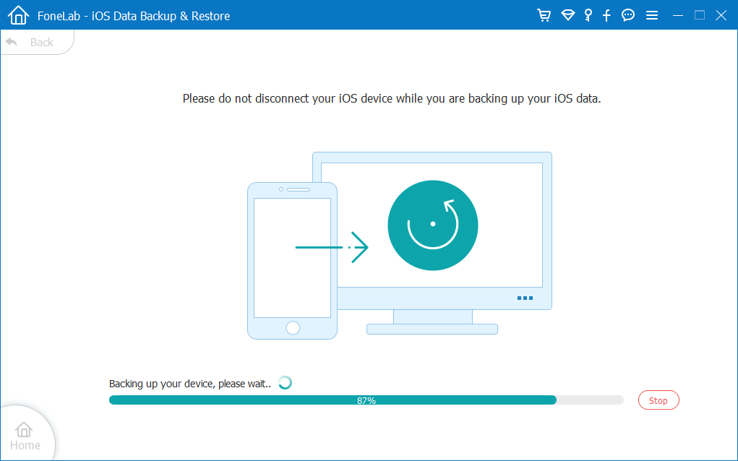Open the Facebook share icon
This screenshot has height=461, width=738.
click(x=607, y=15)
